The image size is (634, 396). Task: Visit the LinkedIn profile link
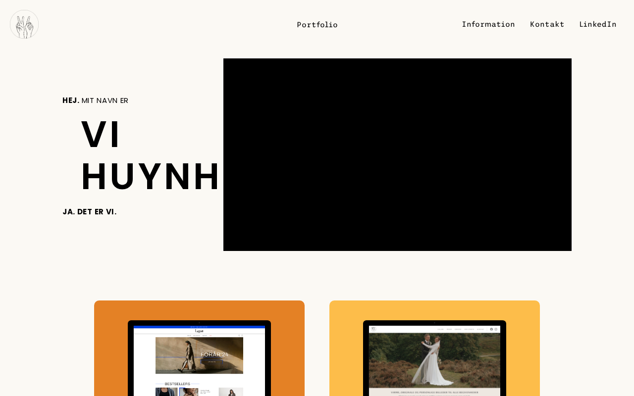[x=598, y=24]
